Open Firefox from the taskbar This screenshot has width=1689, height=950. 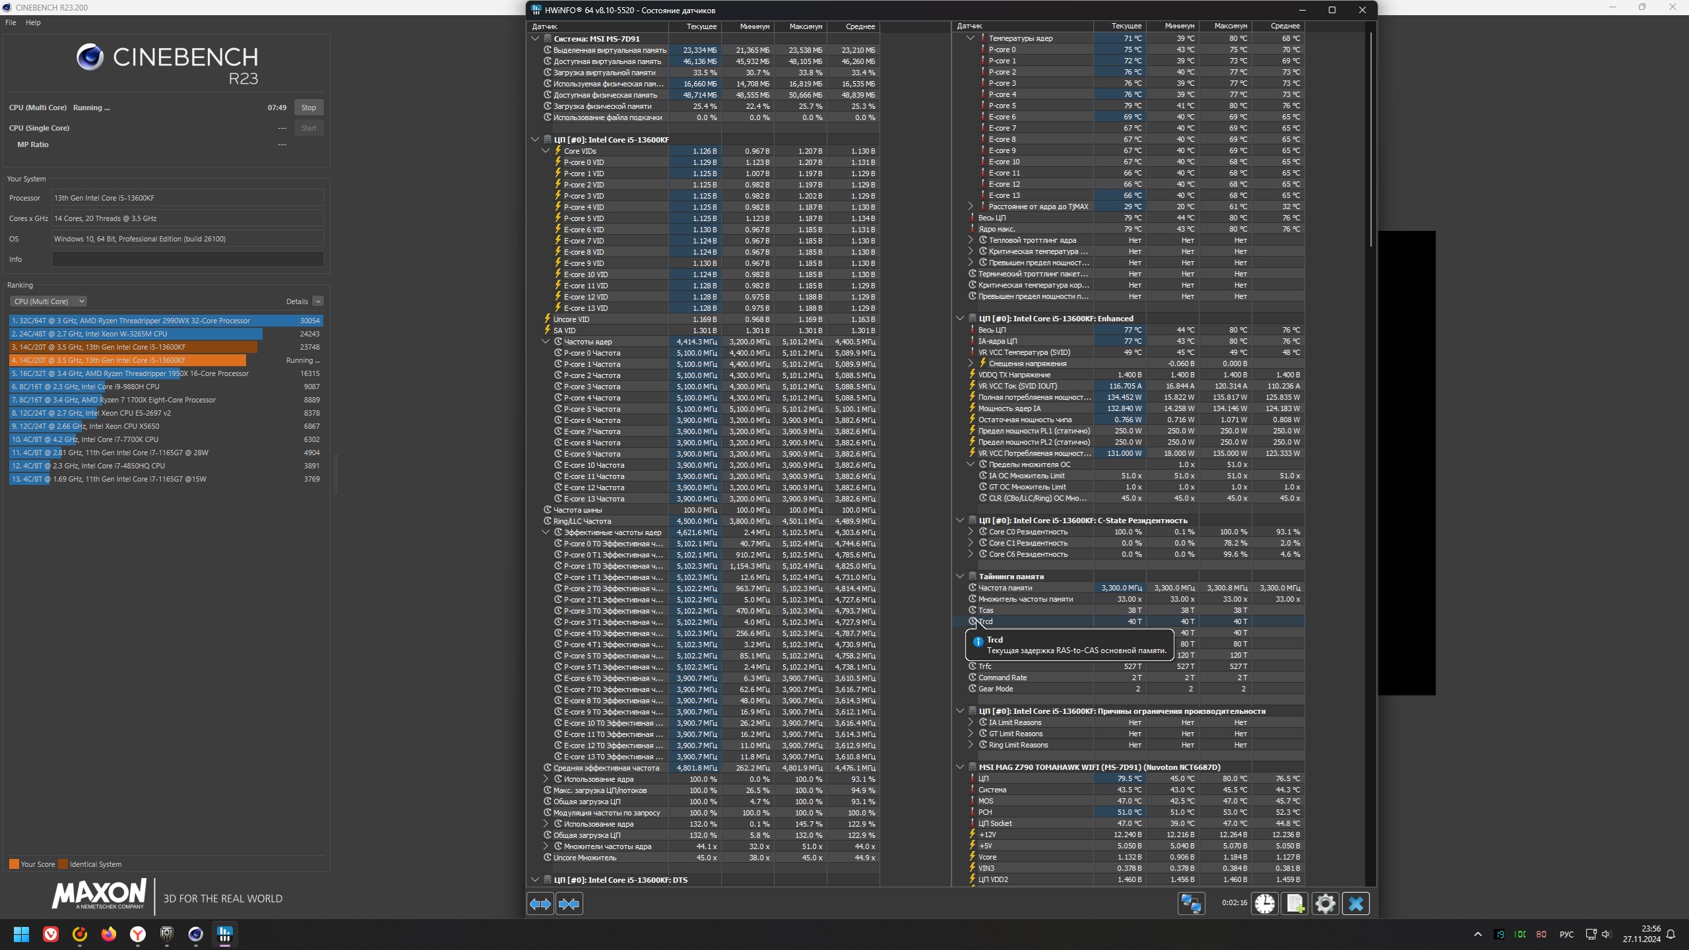point(109,934)
